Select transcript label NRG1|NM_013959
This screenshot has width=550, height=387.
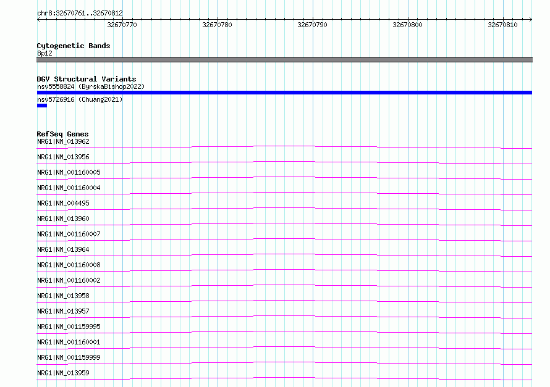(63, 373)
